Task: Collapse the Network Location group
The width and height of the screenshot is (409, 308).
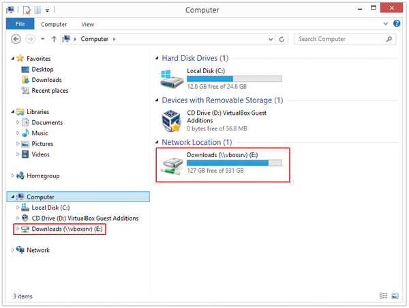Action: [x=157, y=142]
